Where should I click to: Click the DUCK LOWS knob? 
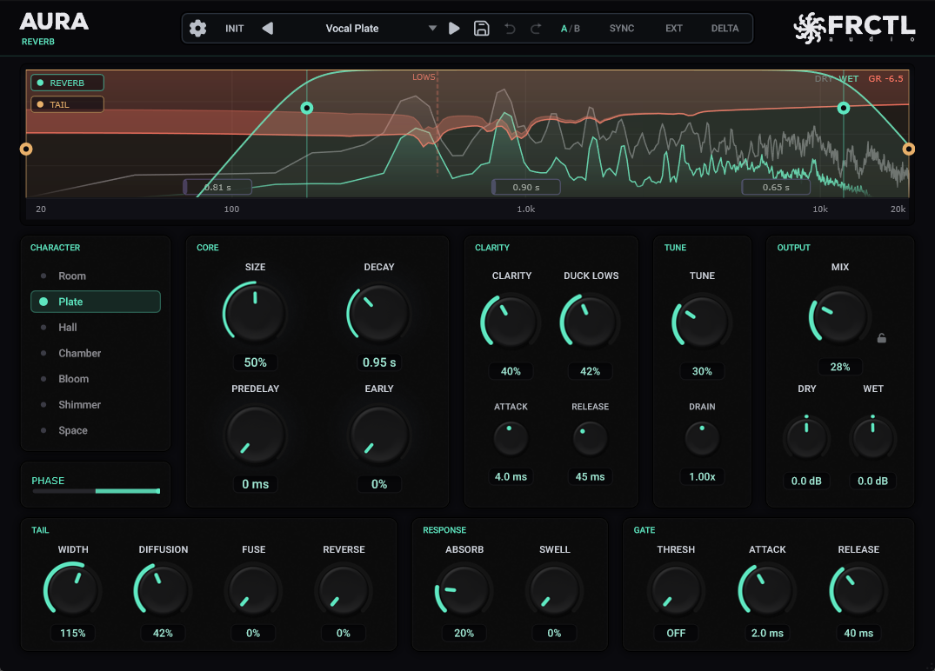[590, 322]
